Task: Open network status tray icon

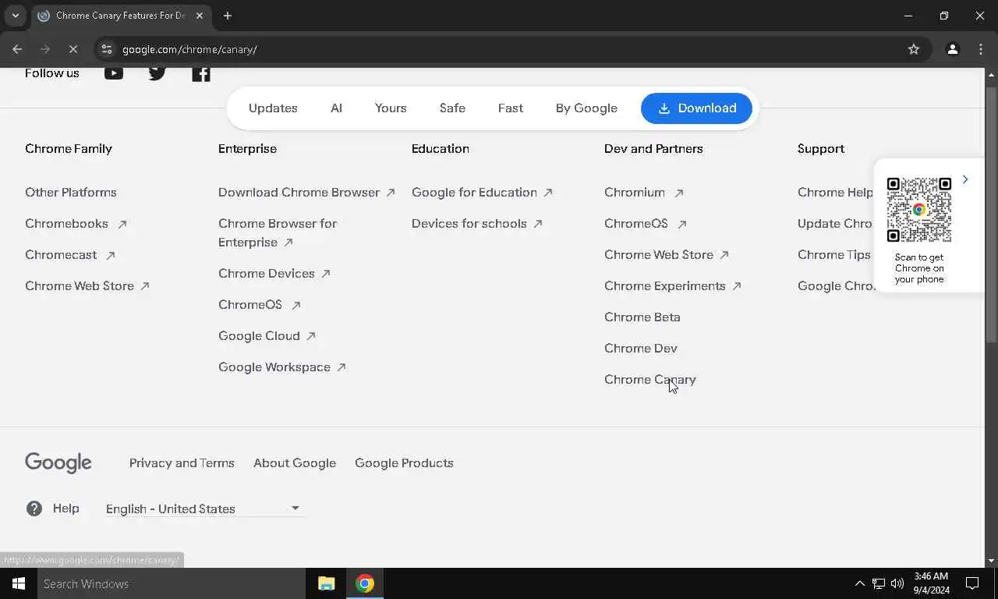Action: 879,583
